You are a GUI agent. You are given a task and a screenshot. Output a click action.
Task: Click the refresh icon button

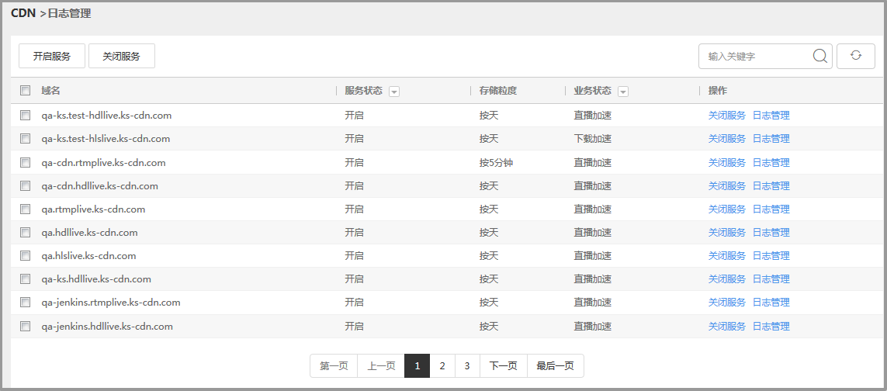(856, 56)
